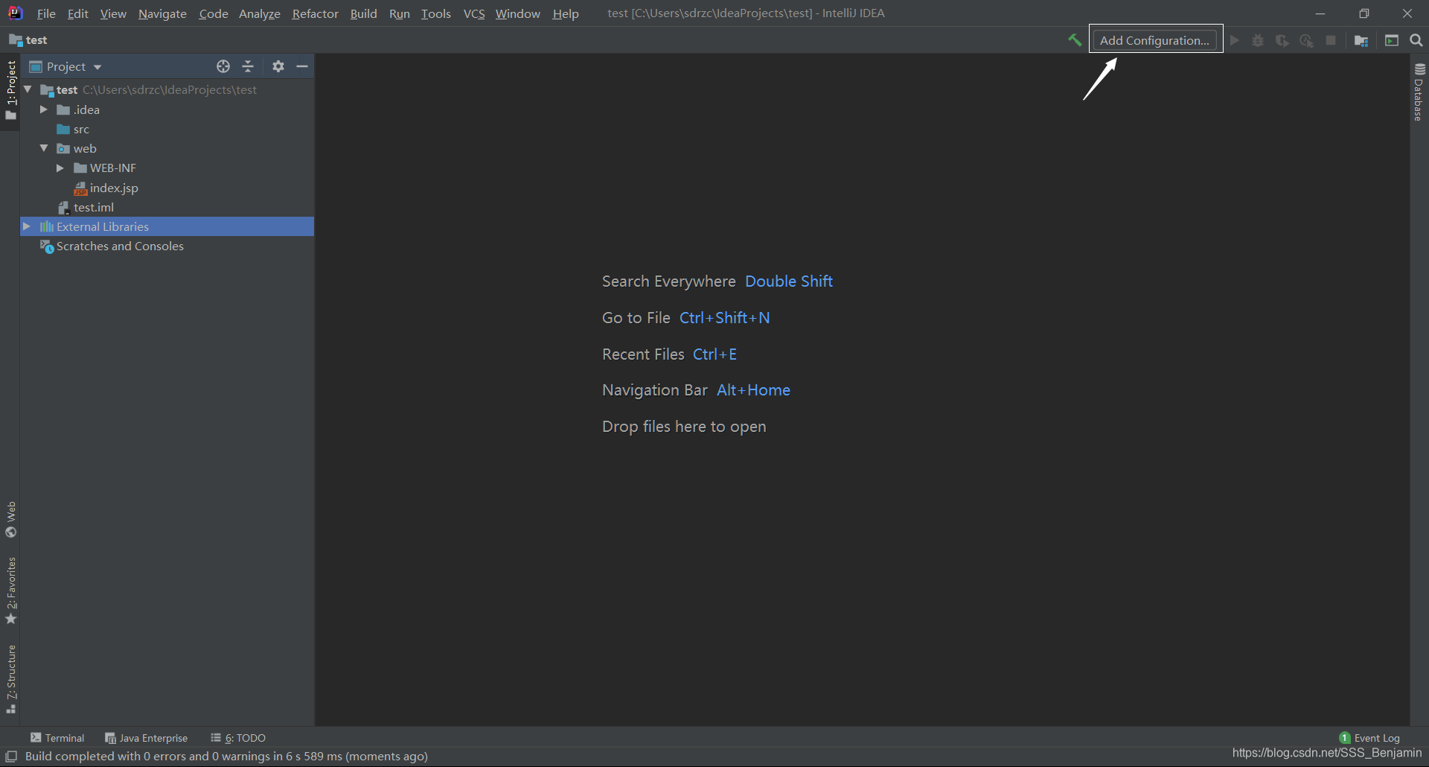Open the Navigate menu
This screenshot has width=1429, height=767.
pyautogui.click(x=162, y=13)
